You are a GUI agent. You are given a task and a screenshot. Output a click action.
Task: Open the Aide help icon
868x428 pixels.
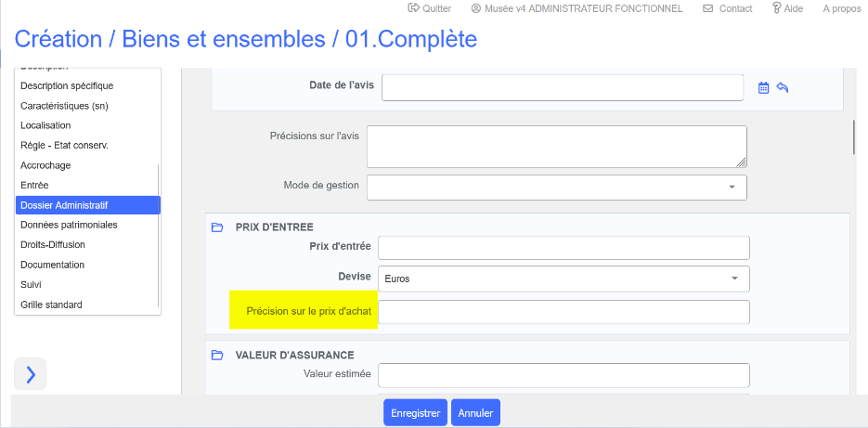(x=776, y=8)
